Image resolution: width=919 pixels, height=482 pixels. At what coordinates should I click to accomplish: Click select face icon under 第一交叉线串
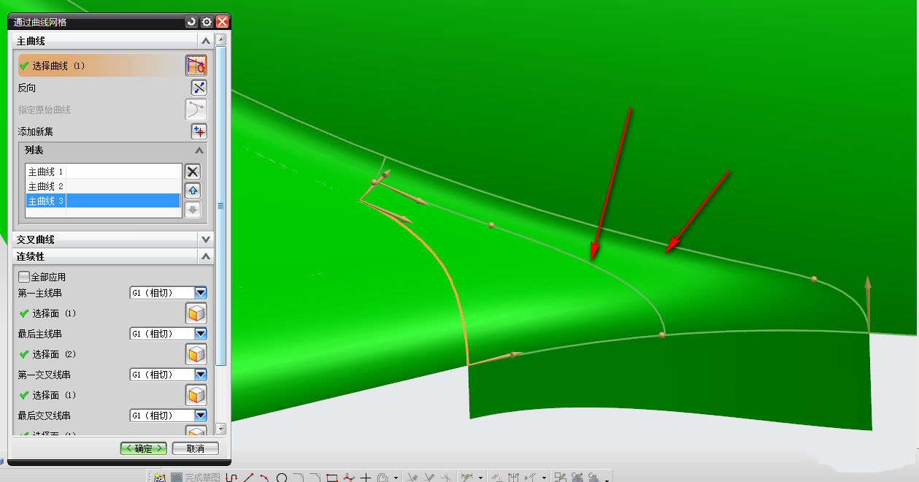point(196,395)
